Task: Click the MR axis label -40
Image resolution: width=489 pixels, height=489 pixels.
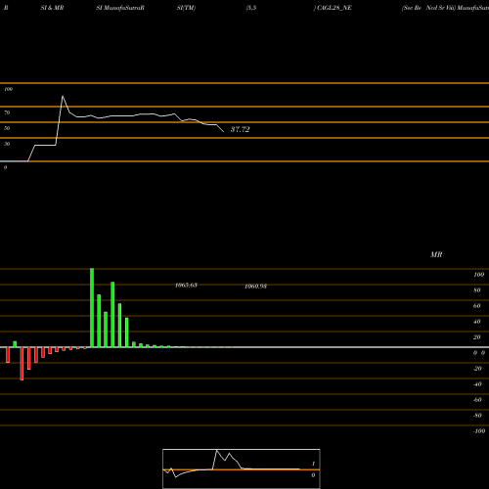Action: 477,384
